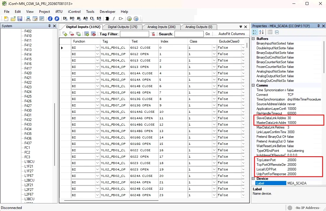Sort properties alphabetically with A-Z icon
The image size is (326, 211).
[x=261, y=32]
